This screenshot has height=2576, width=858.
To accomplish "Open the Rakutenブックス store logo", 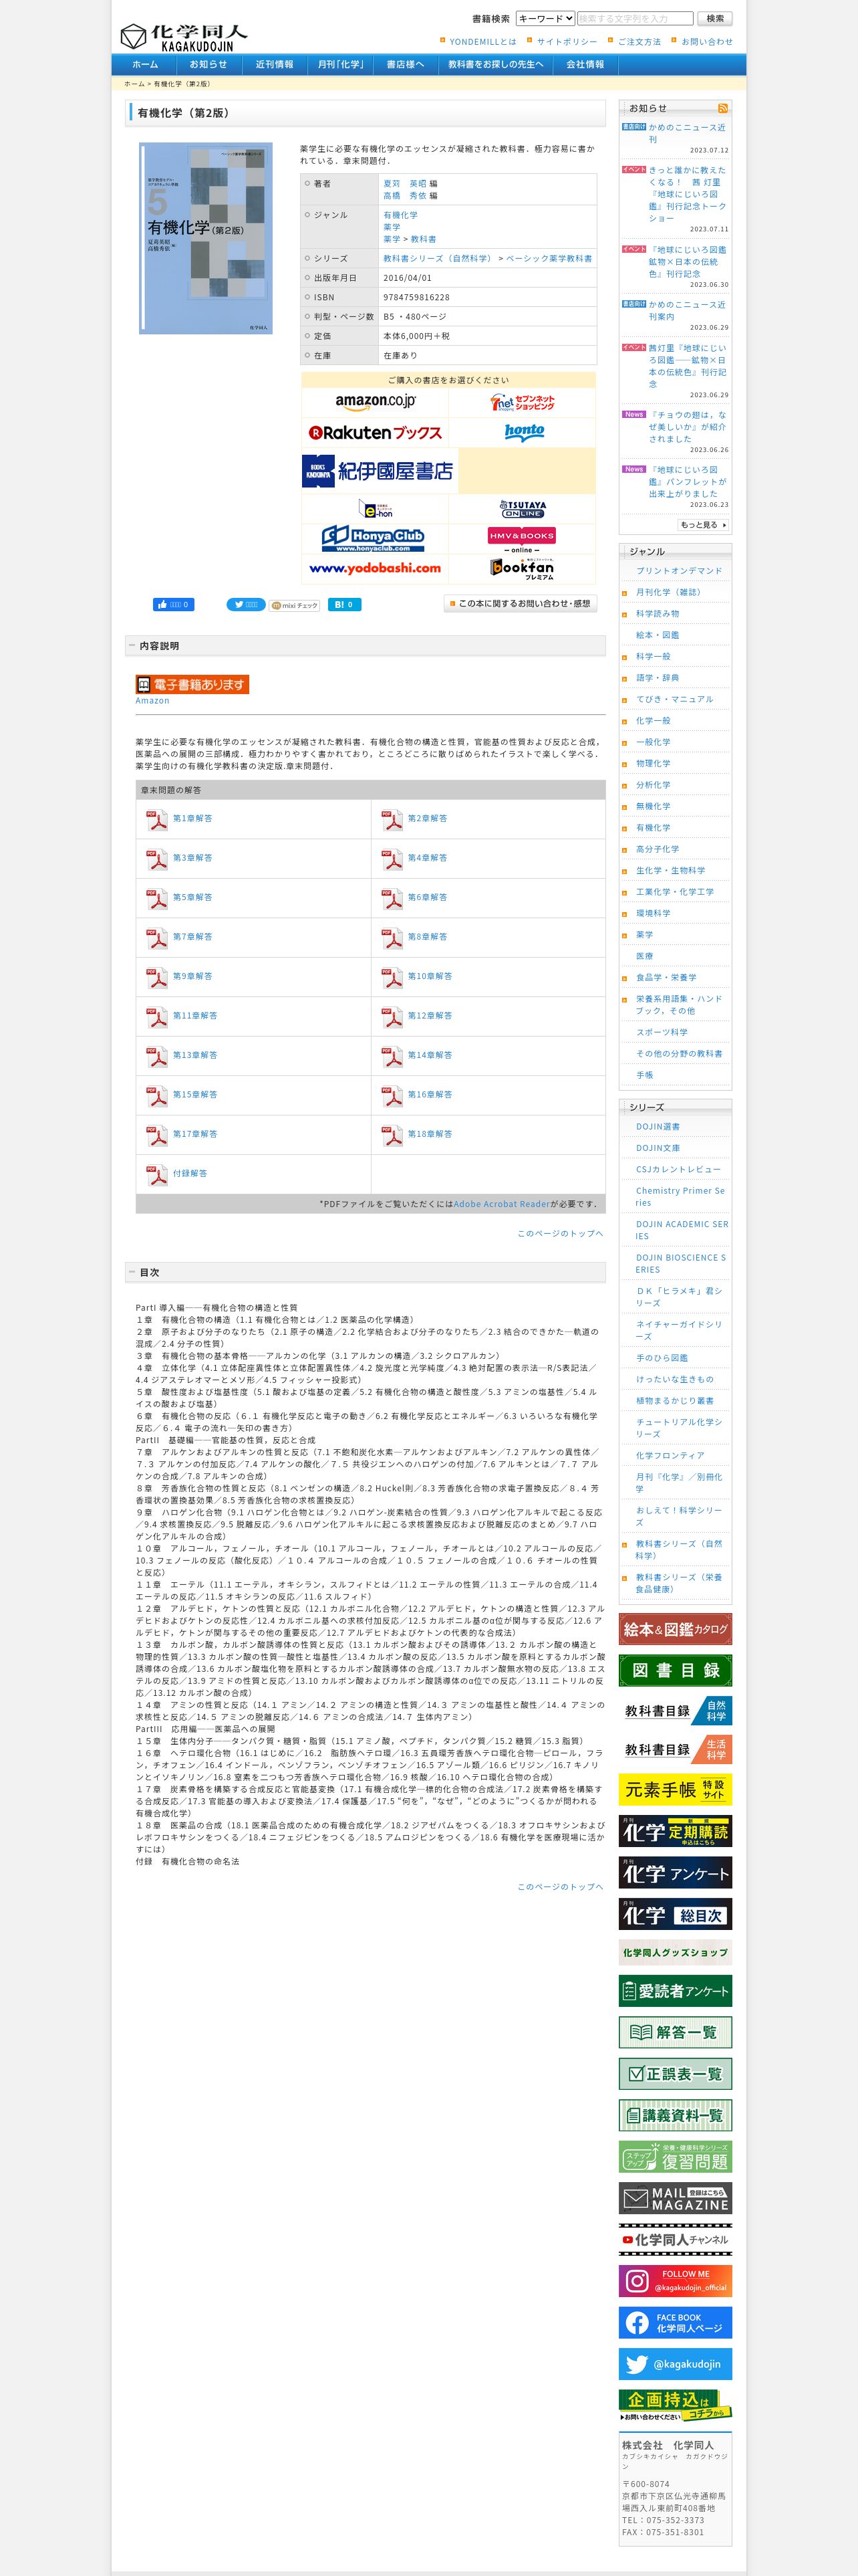I will [375, 433].
